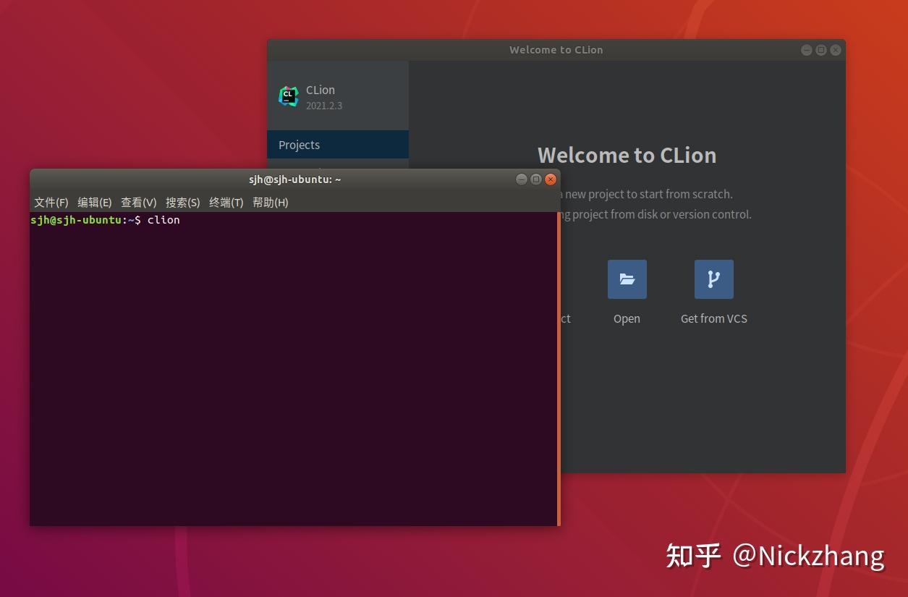Click the Open button label

[x=627, y=318]
